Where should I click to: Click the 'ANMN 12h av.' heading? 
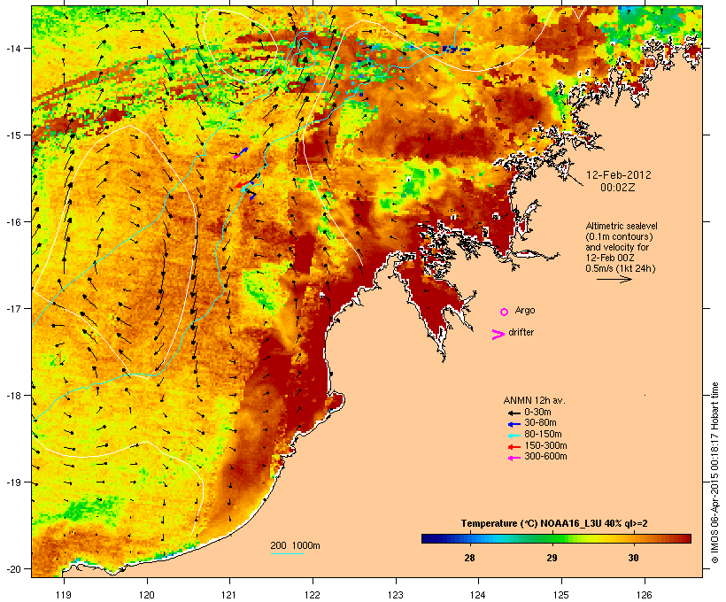click(534, 400)
